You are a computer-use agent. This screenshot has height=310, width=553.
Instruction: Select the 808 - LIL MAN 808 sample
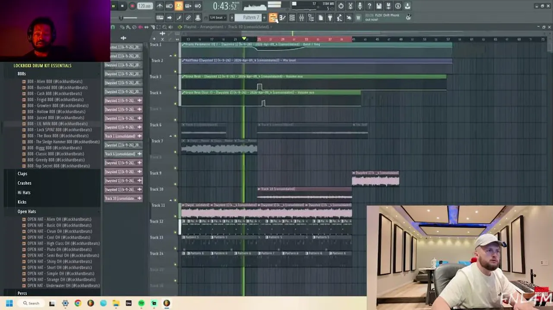click(57, 124)
